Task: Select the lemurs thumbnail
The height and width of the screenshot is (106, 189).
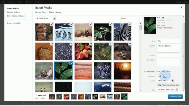Action: click(103, 71)
